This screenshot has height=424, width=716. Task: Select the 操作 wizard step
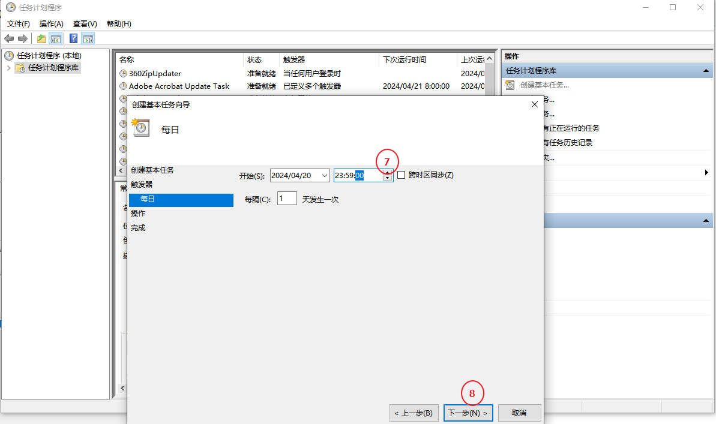[138, 213]
